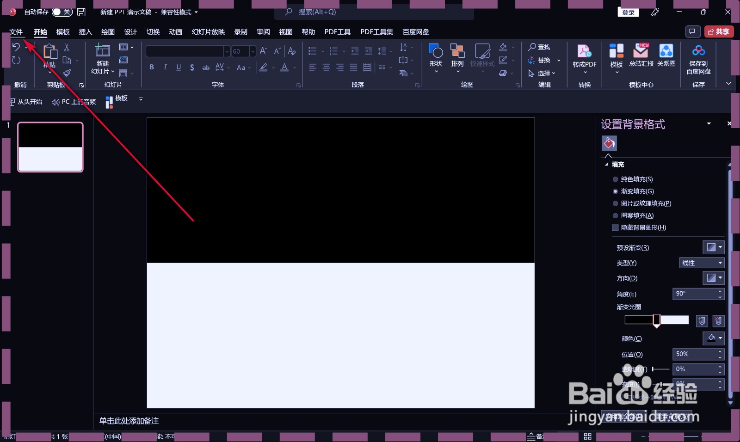Click the numbered list icon

point(333,51)
